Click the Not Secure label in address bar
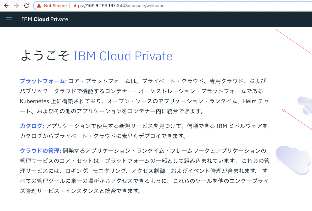 [x=55, y=6]
